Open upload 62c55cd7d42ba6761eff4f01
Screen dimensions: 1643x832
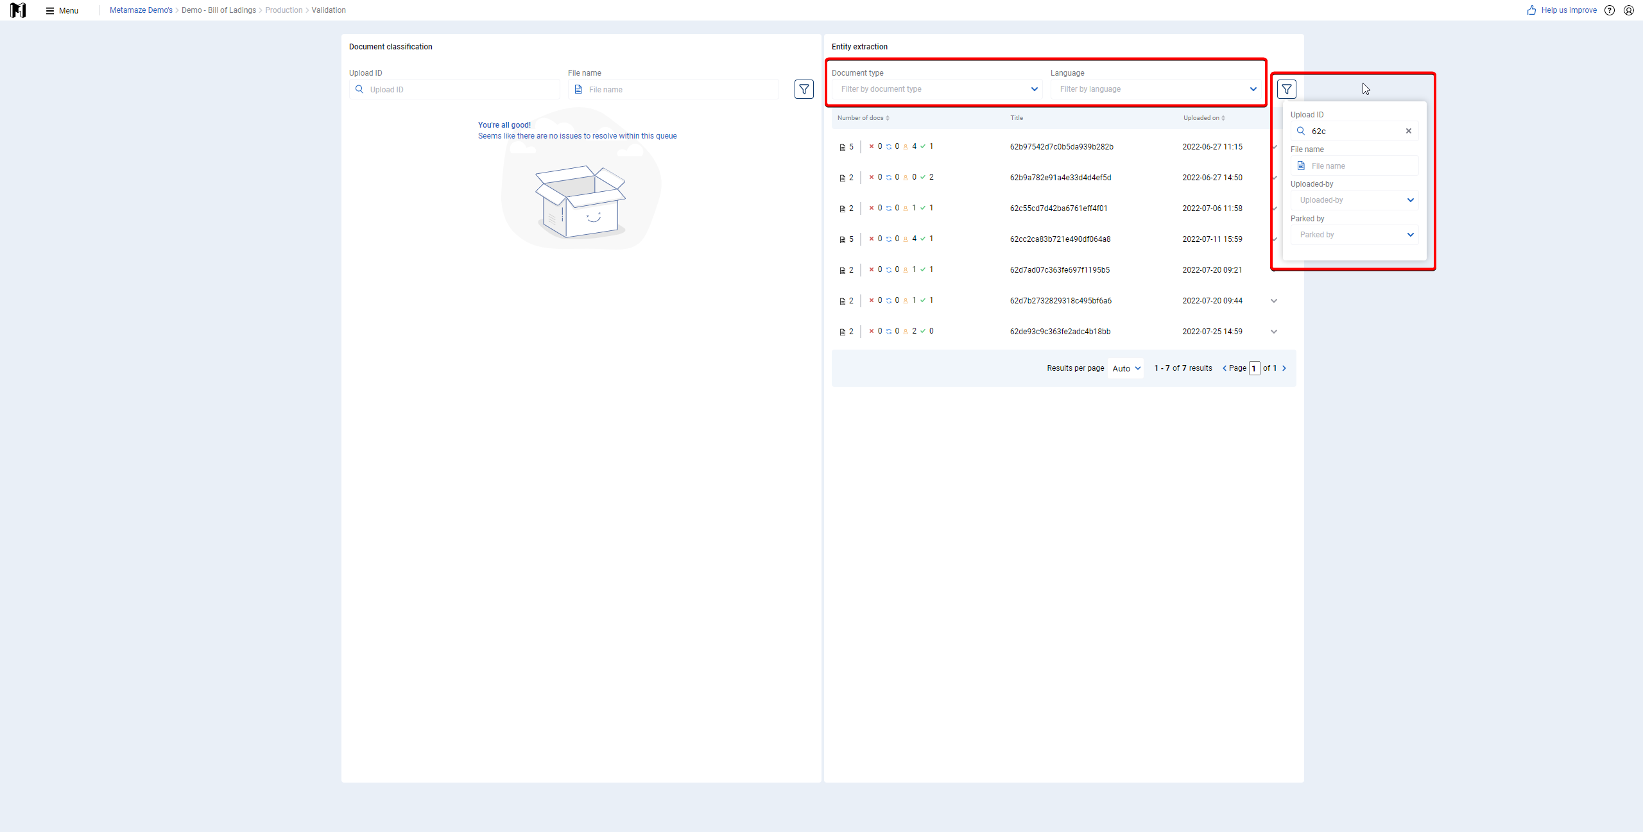click(x=1058, y=208)
